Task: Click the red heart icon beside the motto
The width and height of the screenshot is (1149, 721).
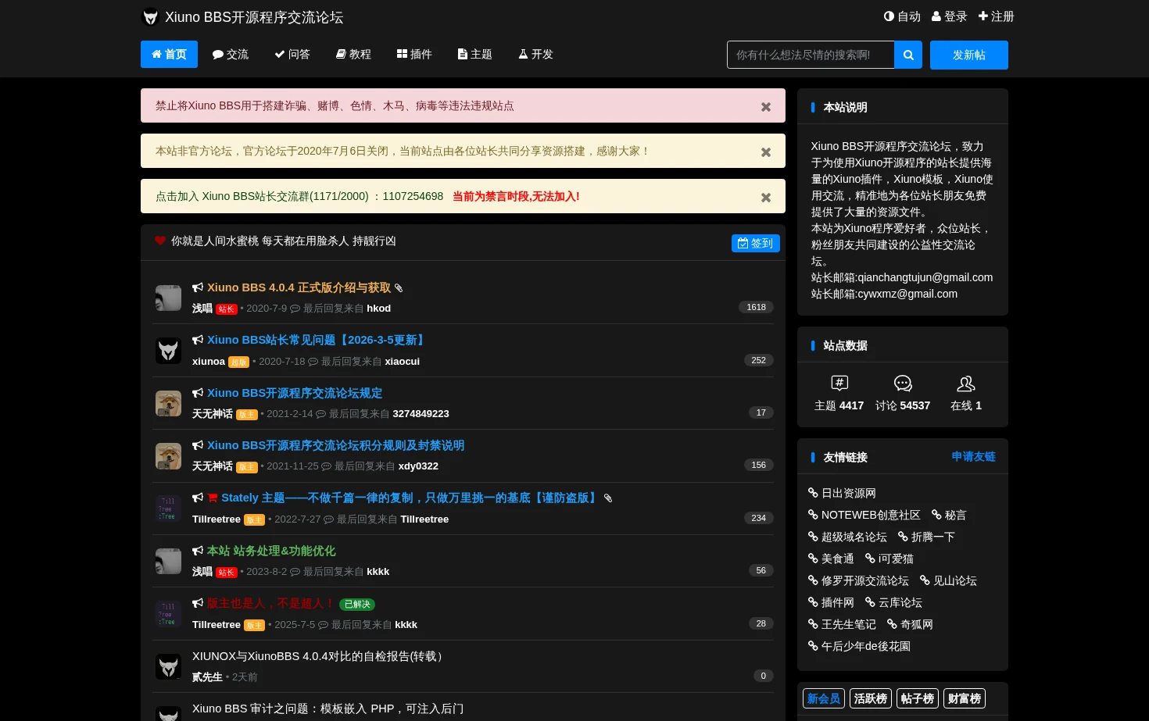Action: 160,241
